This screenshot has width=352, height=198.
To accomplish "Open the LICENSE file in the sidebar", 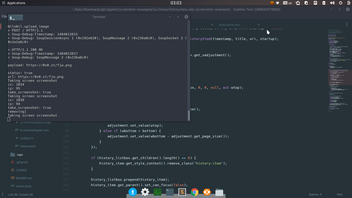I will tap(21, 170).
